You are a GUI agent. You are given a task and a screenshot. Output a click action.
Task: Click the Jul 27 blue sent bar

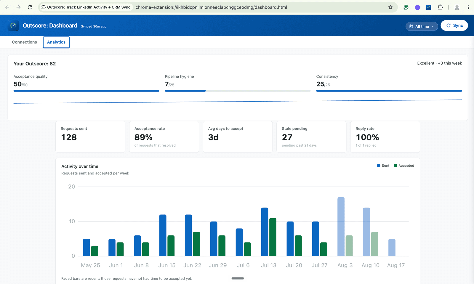click(x=316, y=239)
